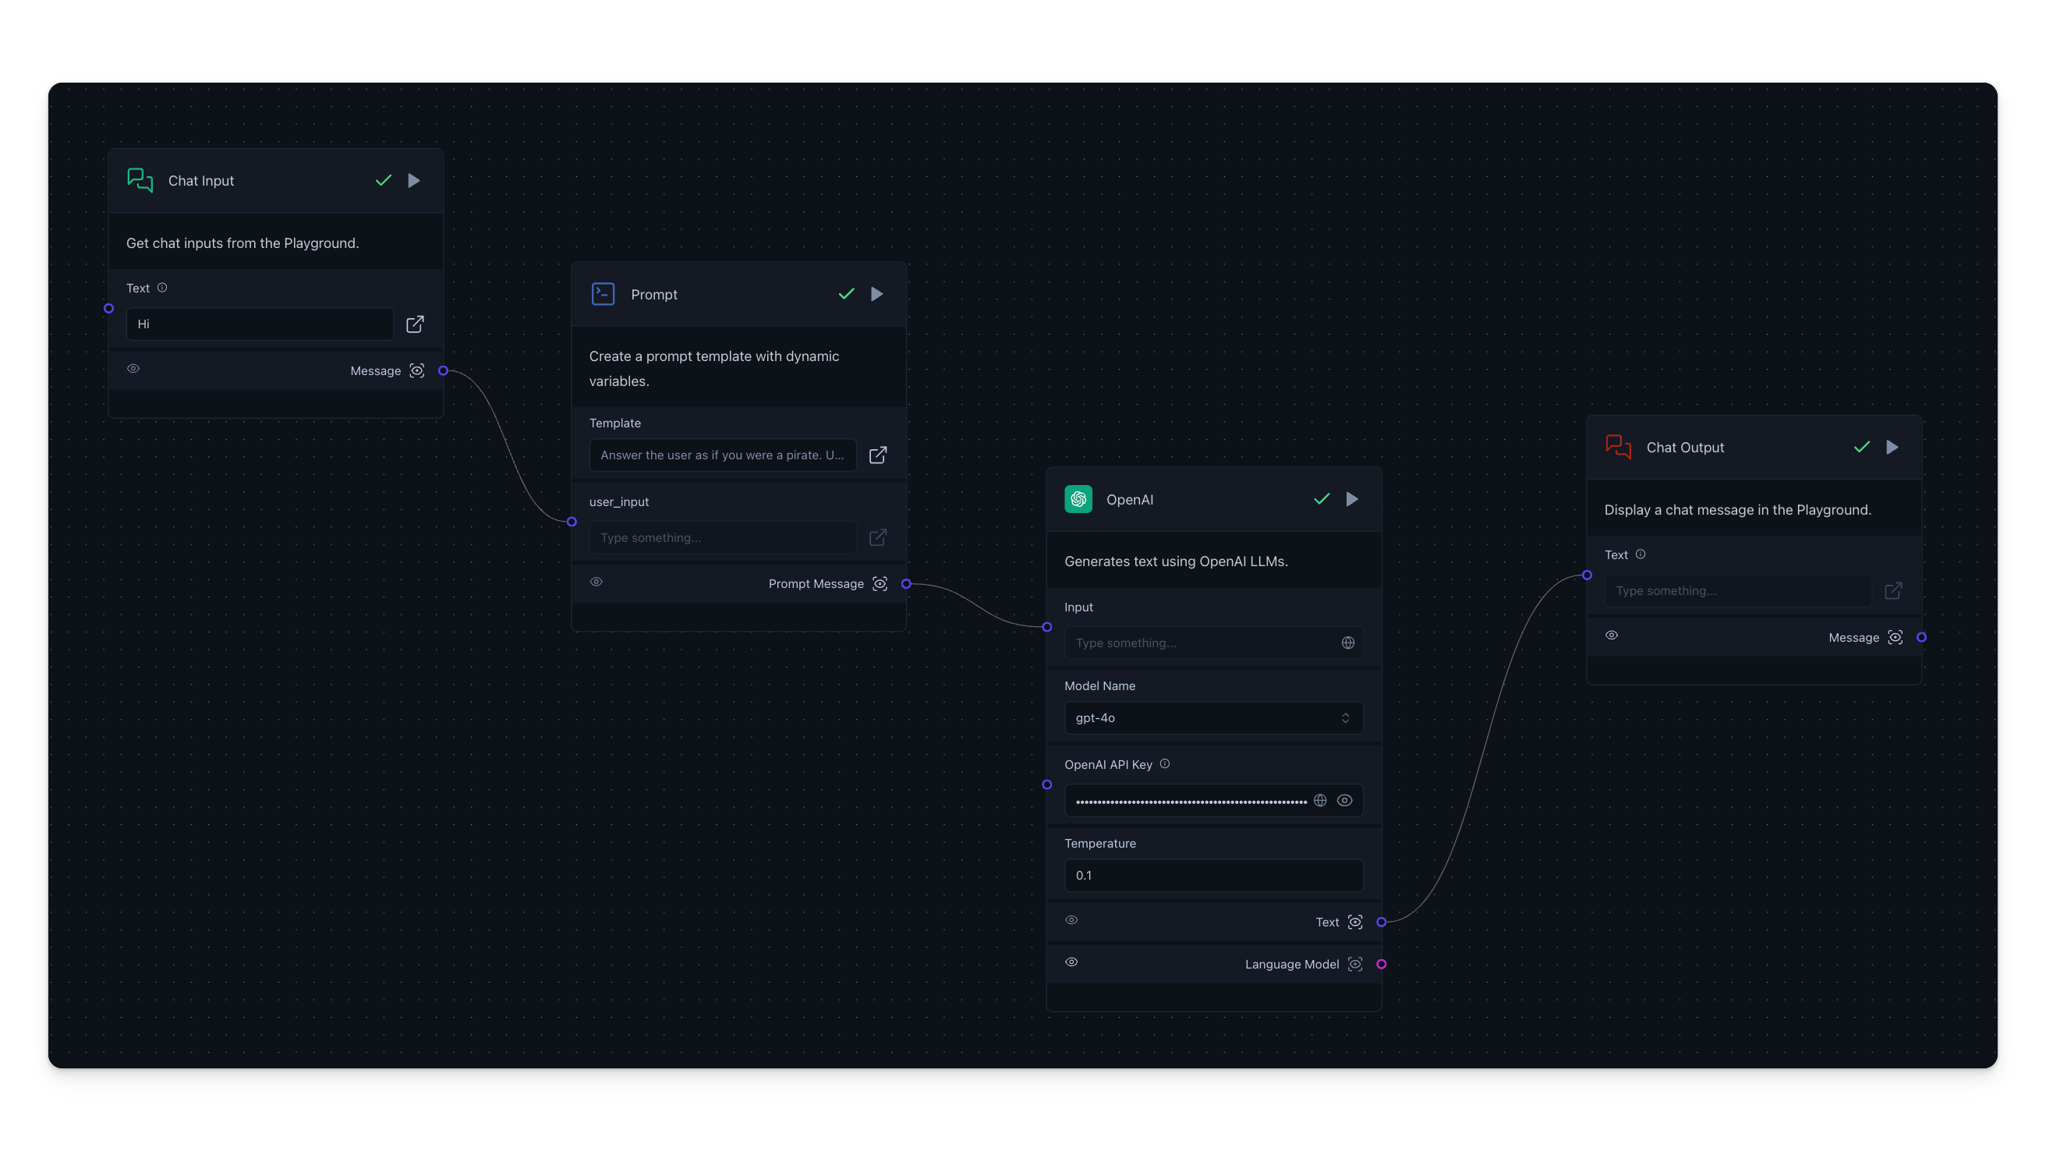Click globe icon in OpenAI Input field

coord(1348,643)
